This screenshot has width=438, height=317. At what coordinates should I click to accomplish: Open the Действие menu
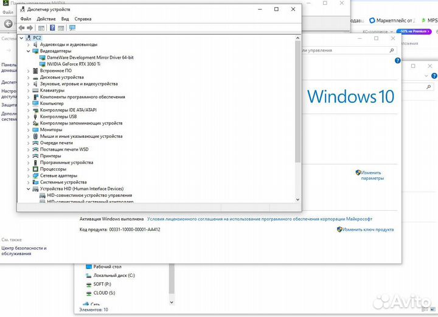coord(46,19)
